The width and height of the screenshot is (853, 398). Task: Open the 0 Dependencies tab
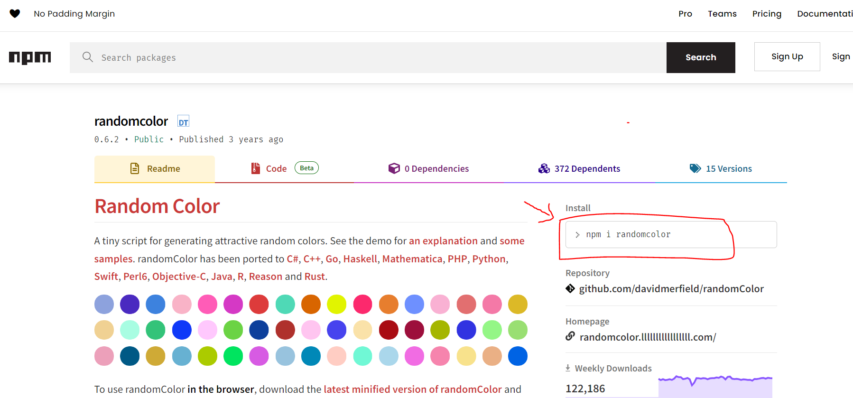[x=428, y=169]
